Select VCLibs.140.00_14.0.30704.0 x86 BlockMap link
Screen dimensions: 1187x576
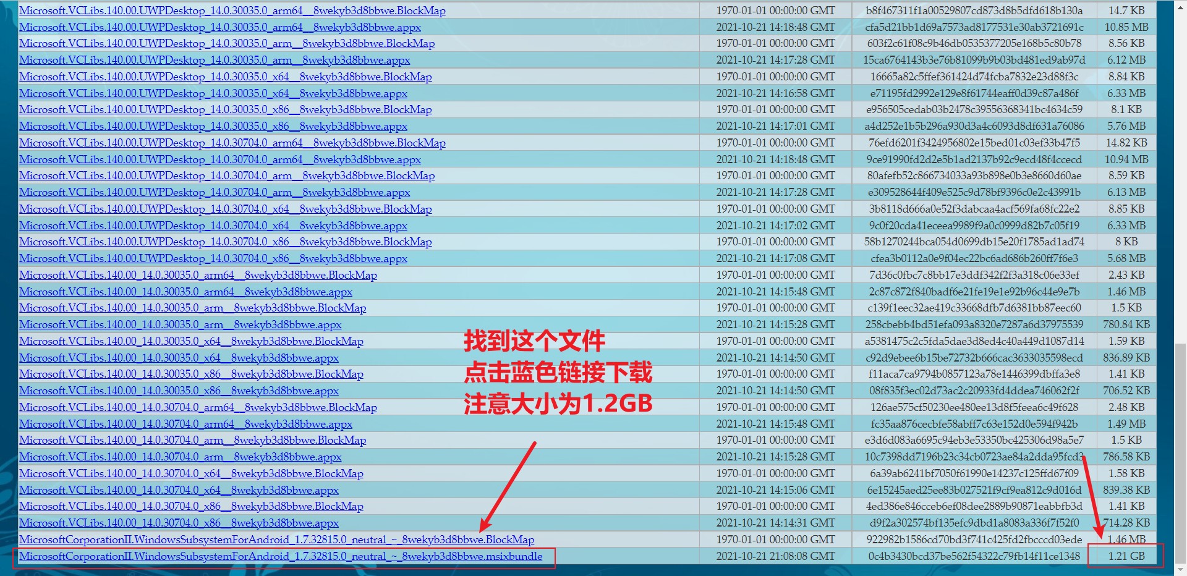(x=191, y=506)
